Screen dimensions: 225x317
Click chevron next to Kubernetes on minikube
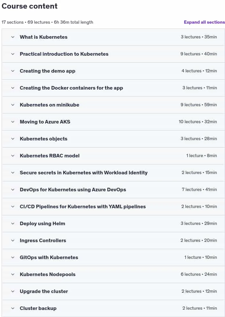13,105
